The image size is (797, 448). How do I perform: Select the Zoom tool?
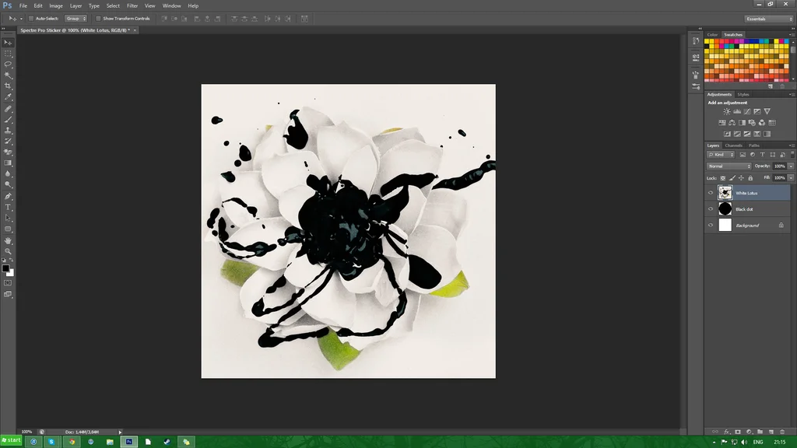coord(8,251)
